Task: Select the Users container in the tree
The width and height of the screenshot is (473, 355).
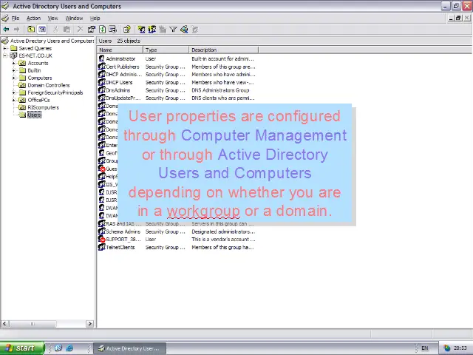Action: 34,115
